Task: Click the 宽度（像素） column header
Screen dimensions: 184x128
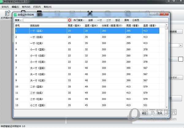Action: click(134, 26)
